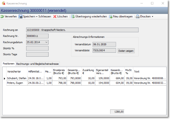Click Text cell Verordnung Nr. 40000032...
The height and width of the screenshot is (119, 170).
[x=150, y=83]
